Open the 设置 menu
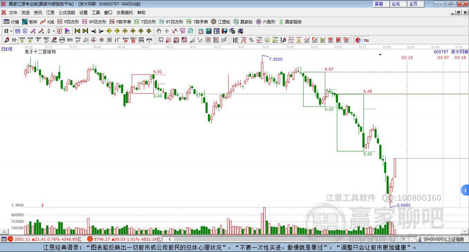 (x=83, y=12)
